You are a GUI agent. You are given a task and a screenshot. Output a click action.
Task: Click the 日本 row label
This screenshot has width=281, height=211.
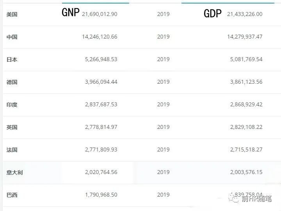(x=12, y=60)
